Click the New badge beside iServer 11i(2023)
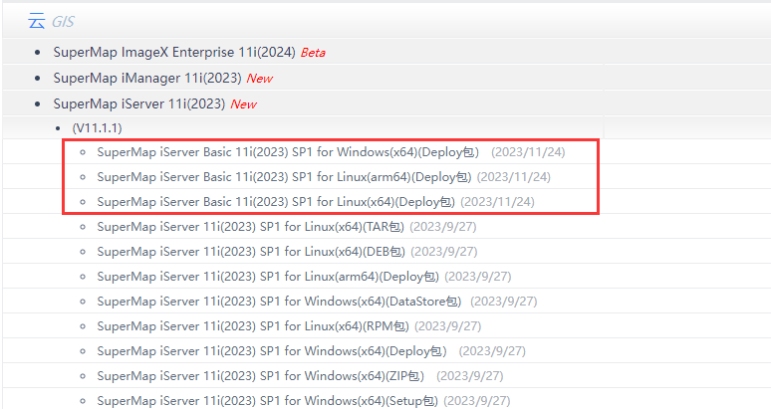The height and width of the screenshot is (409, 771). [243, 104]
